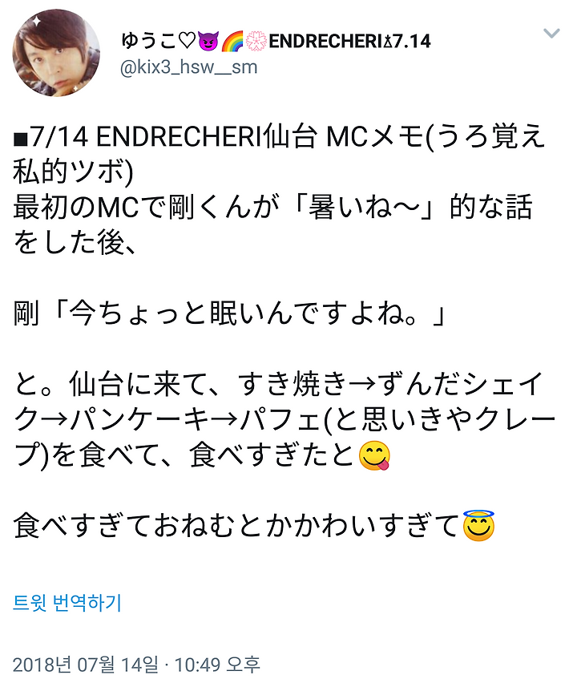Click the line mentioning ずんだシェイク
Viewport: 577px width, 687px height.
coord(278,384)
